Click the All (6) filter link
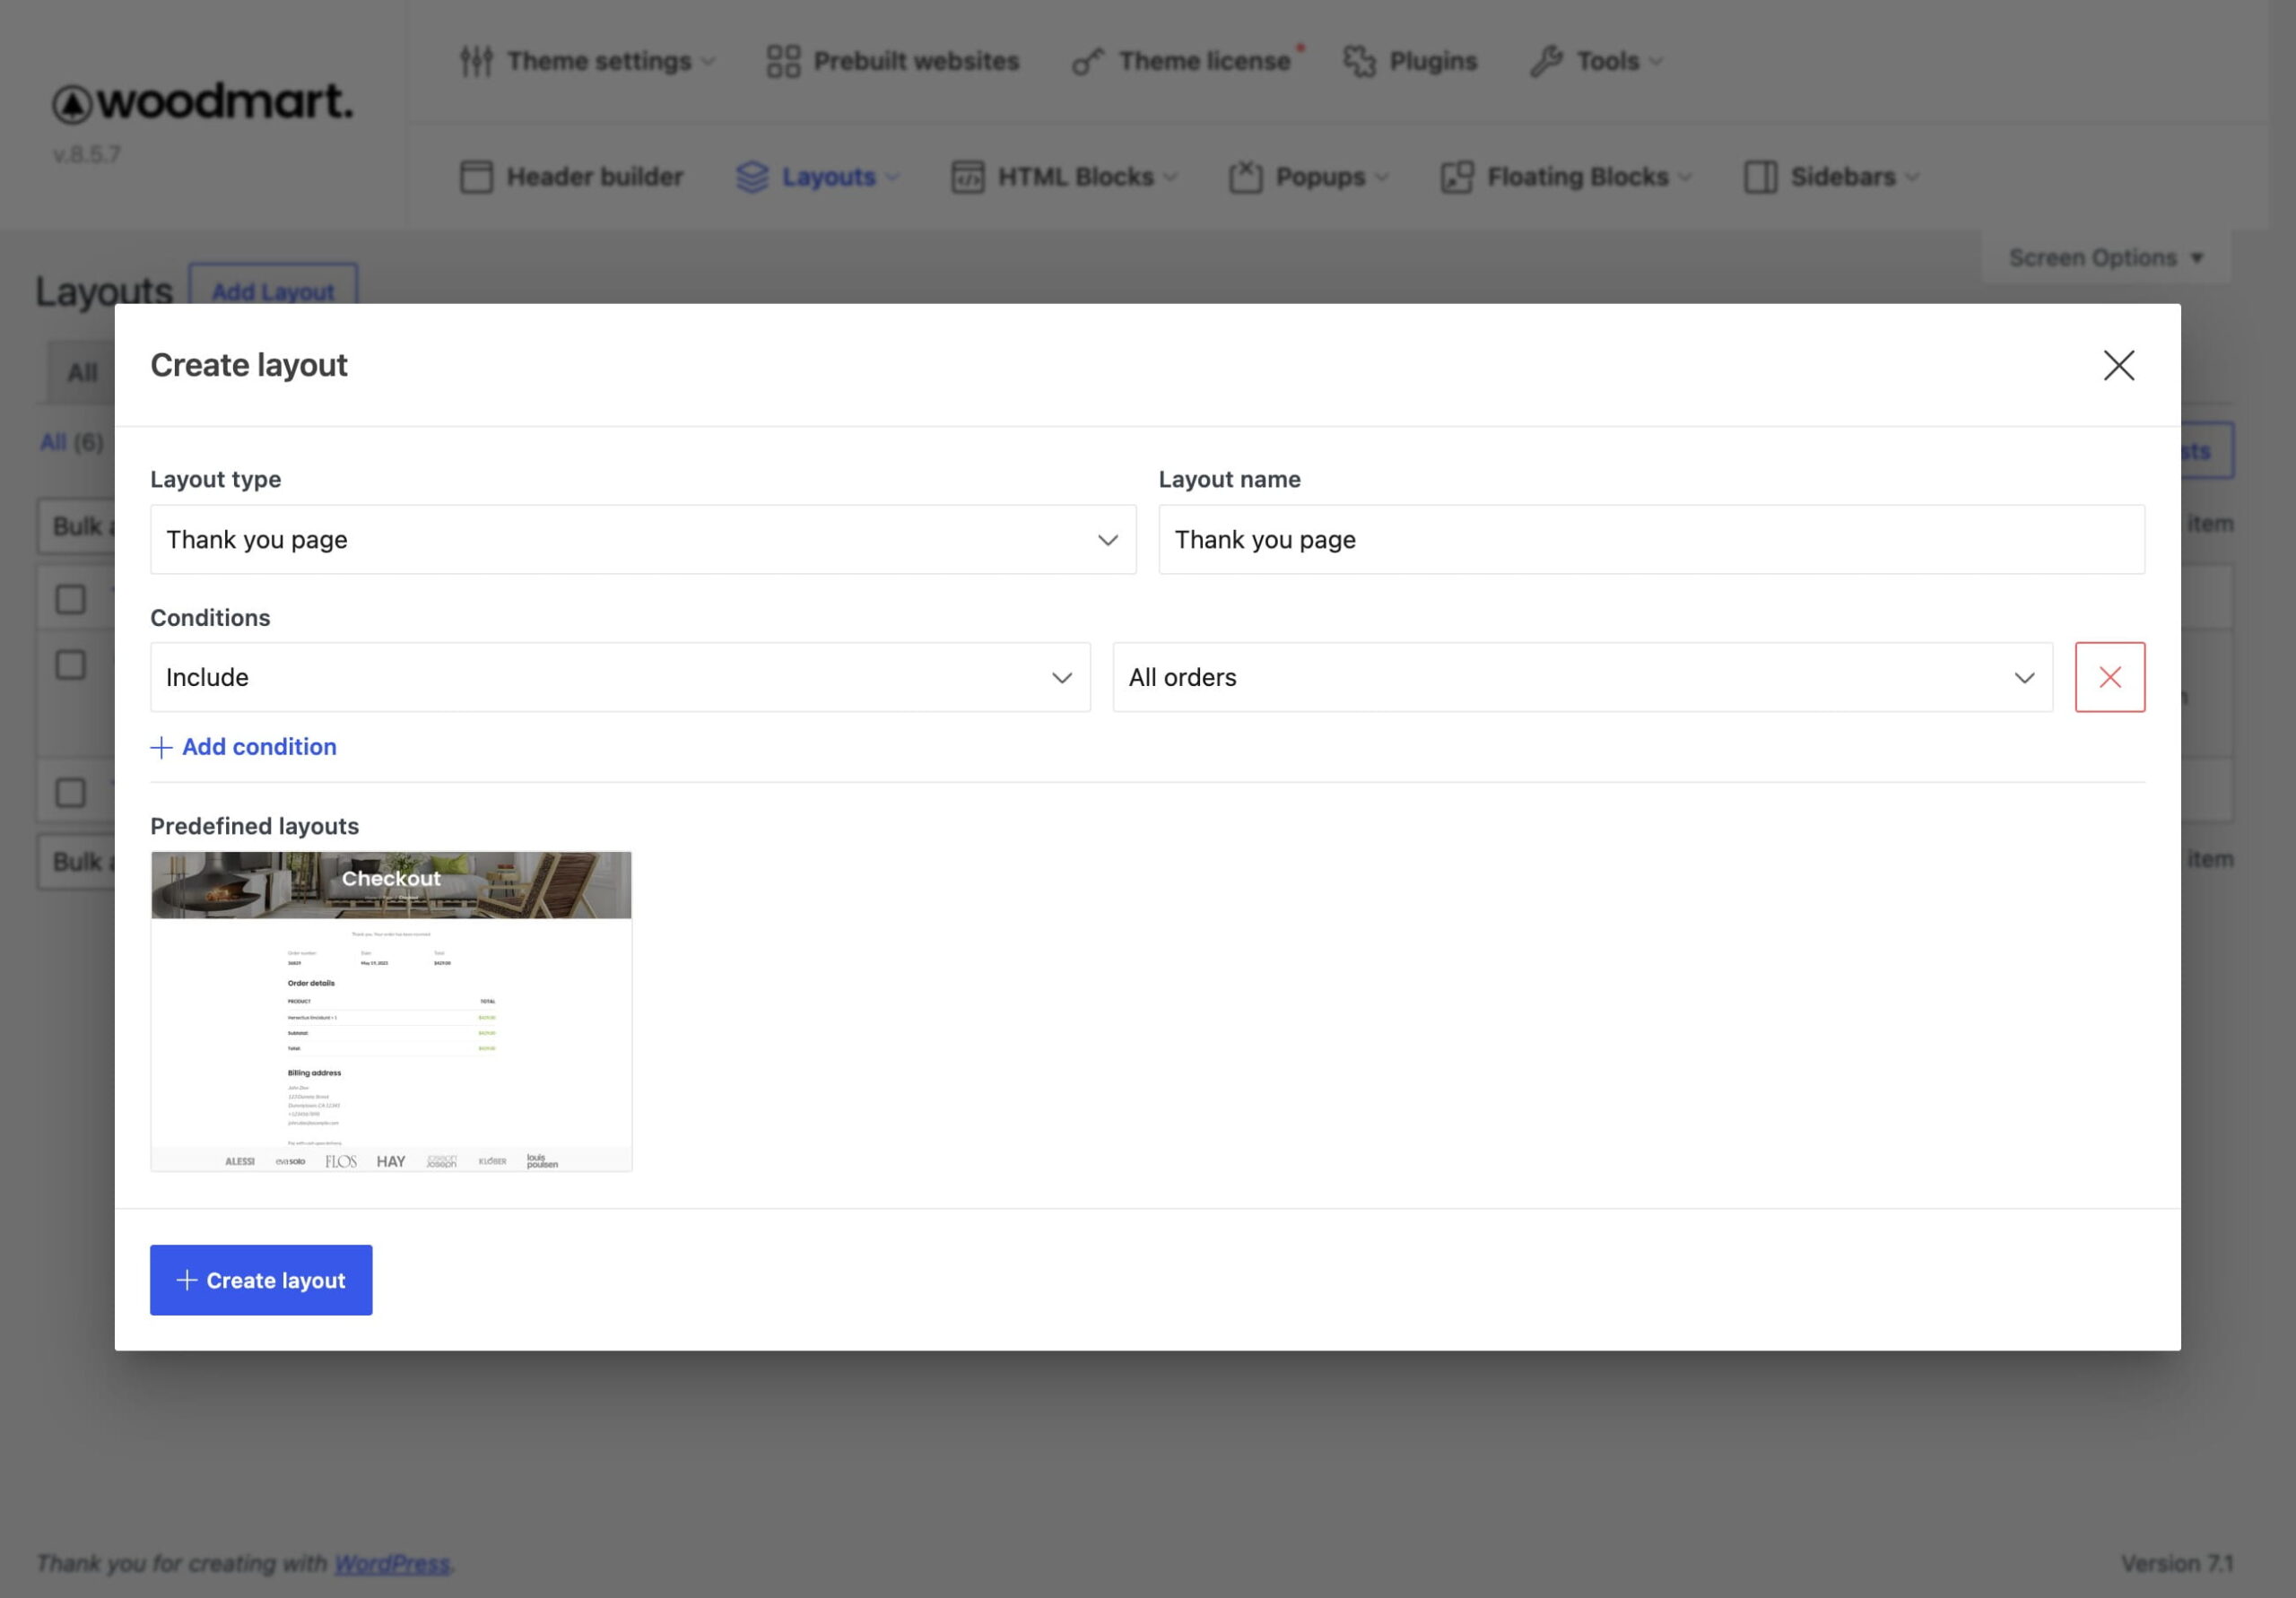Image resolution: width=2296 pixels, height=1598 pixels. point(71,442)
